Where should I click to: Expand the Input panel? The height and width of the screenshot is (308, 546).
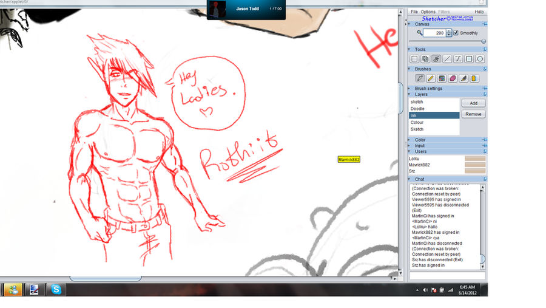coord(409,145)
